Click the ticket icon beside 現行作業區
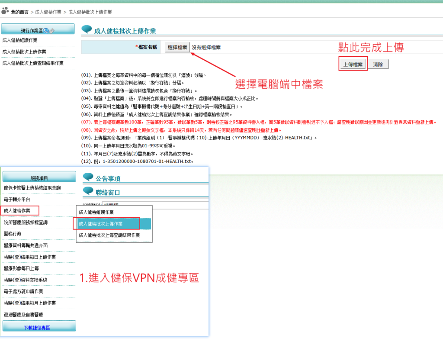The image size is (443, 339). click(51, 30)
